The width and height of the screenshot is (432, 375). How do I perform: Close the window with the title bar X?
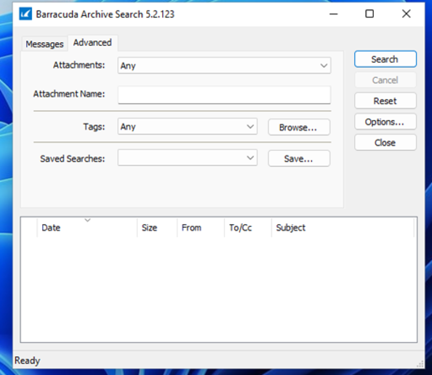coord(406,14)
